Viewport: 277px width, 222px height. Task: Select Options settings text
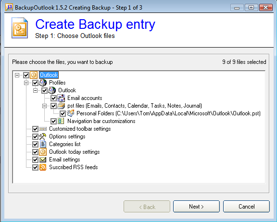pos(67,136)
